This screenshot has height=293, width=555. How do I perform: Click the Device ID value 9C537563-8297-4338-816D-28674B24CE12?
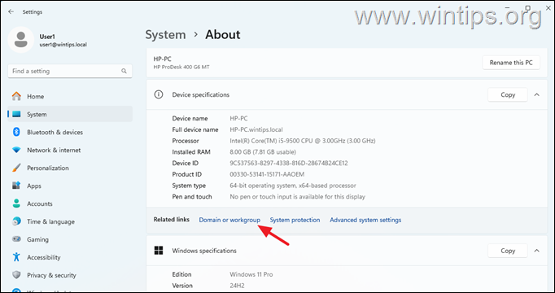[x=289, y=163]
